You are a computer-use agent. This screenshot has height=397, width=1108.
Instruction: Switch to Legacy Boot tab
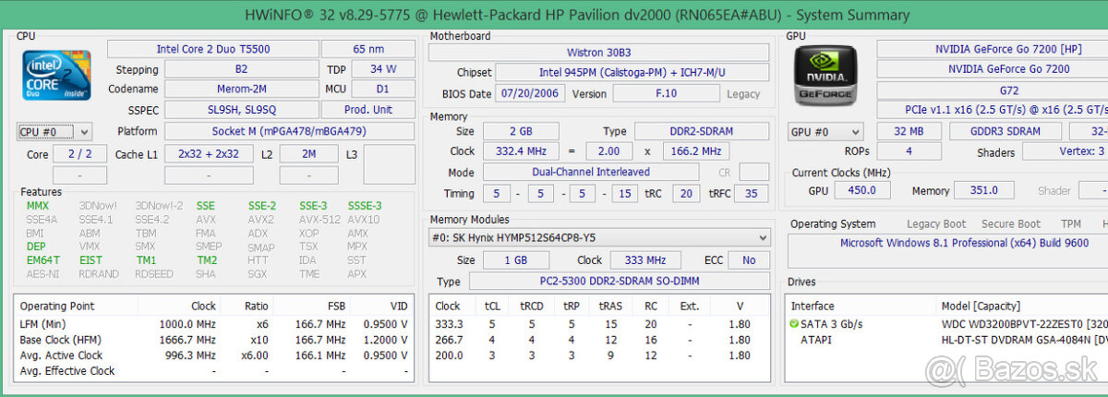(x=936, y=223)
